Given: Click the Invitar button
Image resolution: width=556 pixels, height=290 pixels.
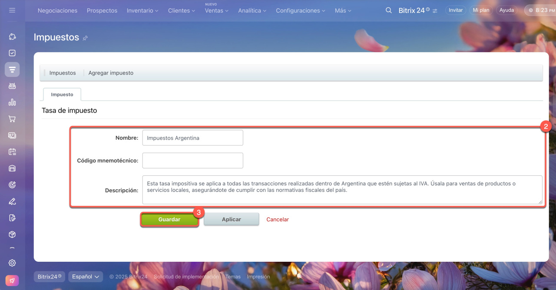Looking at the screenshot, I should pos(456,10).
